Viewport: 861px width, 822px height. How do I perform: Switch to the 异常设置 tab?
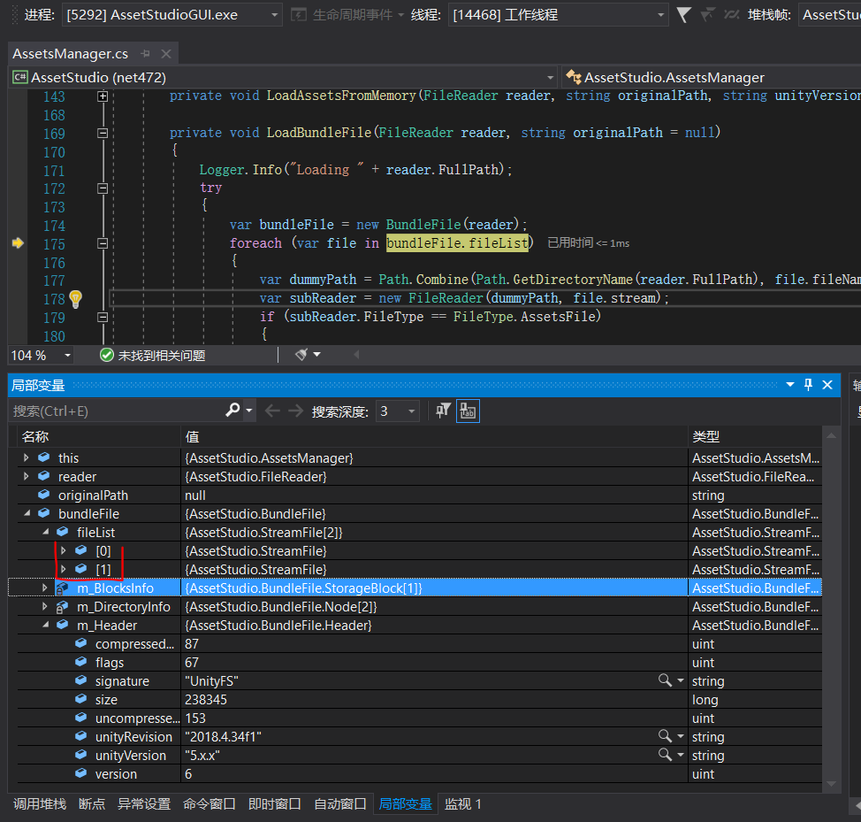[x=144, y=804]
